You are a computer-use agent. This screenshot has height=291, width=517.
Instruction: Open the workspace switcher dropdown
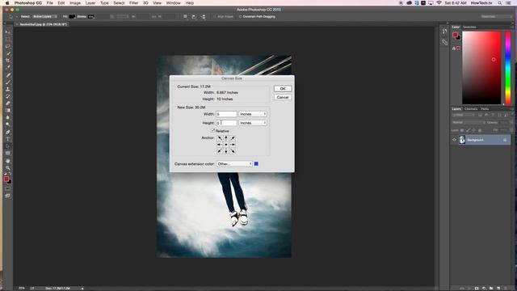pyautogui.click(x=496, y=16)
